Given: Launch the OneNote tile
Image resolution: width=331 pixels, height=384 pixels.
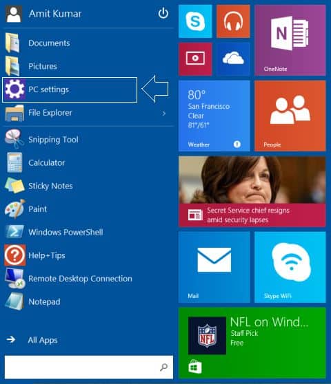Looking at the screenshot, I should click(290, 40).
